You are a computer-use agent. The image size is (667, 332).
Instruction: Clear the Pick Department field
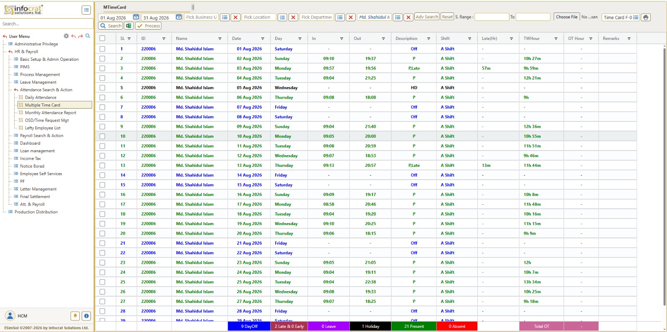[x=351, y=17]
